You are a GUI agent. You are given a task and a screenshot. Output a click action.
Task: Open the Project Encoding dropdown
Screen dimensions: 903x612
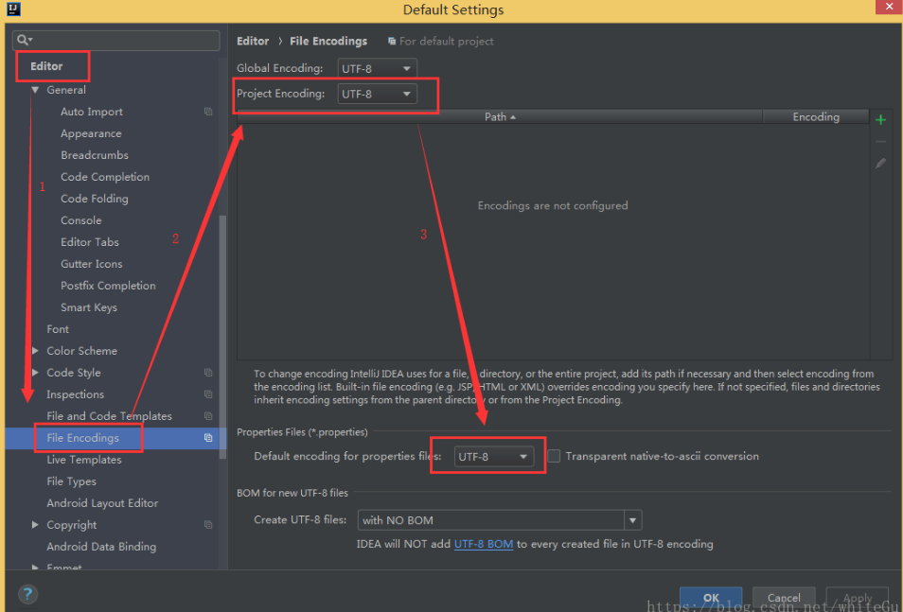pos(377,94)
